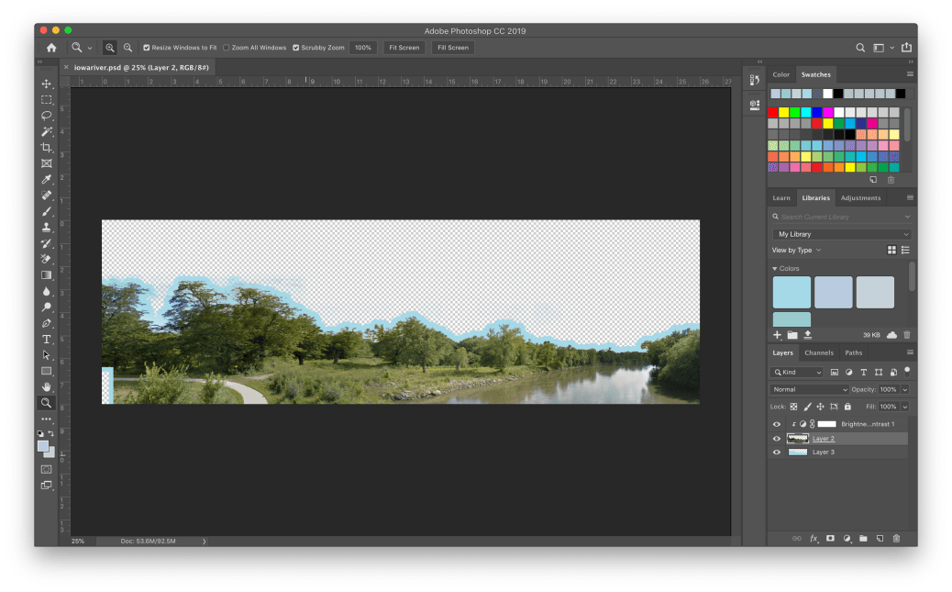This screenshot has height=592, width=952.
Task: Click the Fit Screen button
Action: click(404, 48)
